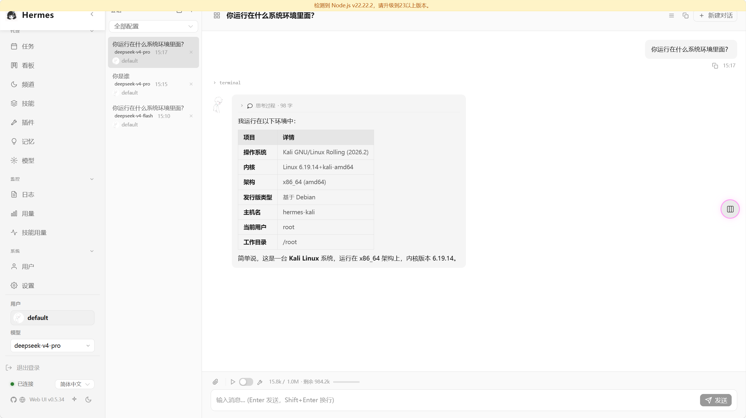Open the GitHub icon link
Image resolution: width=746 pixels, height=418 pixels.
(13, 400)
